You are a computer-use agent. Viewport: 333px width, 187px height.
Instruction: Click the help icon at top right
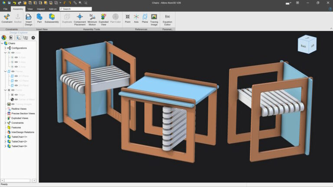click(330, 9)
